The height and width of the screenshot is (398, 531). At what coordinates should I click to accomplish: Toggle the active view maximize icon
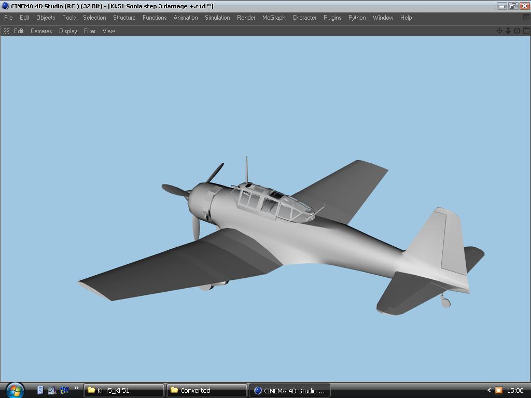pyautogui.click(x=526, y=31)
